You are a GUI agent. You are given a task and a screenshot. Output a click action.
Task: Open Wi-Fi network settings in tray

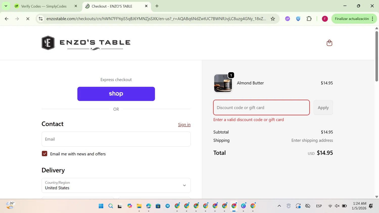point(330,206)
